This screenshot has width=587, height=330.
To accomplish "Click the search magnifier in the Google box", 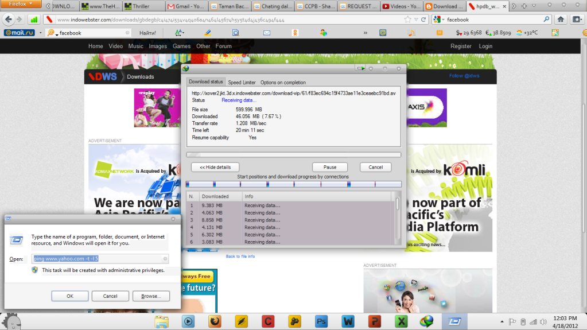I will pyautogui.click(x=546, y=20).
